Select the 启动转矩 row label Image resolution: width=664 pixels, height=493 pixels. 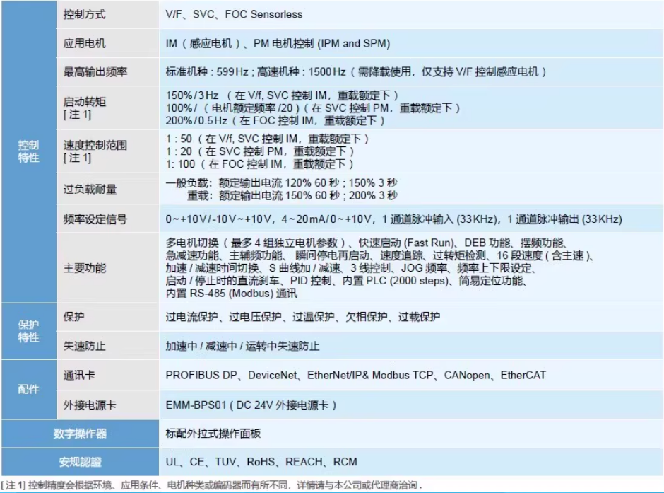[x=79, y=108]
